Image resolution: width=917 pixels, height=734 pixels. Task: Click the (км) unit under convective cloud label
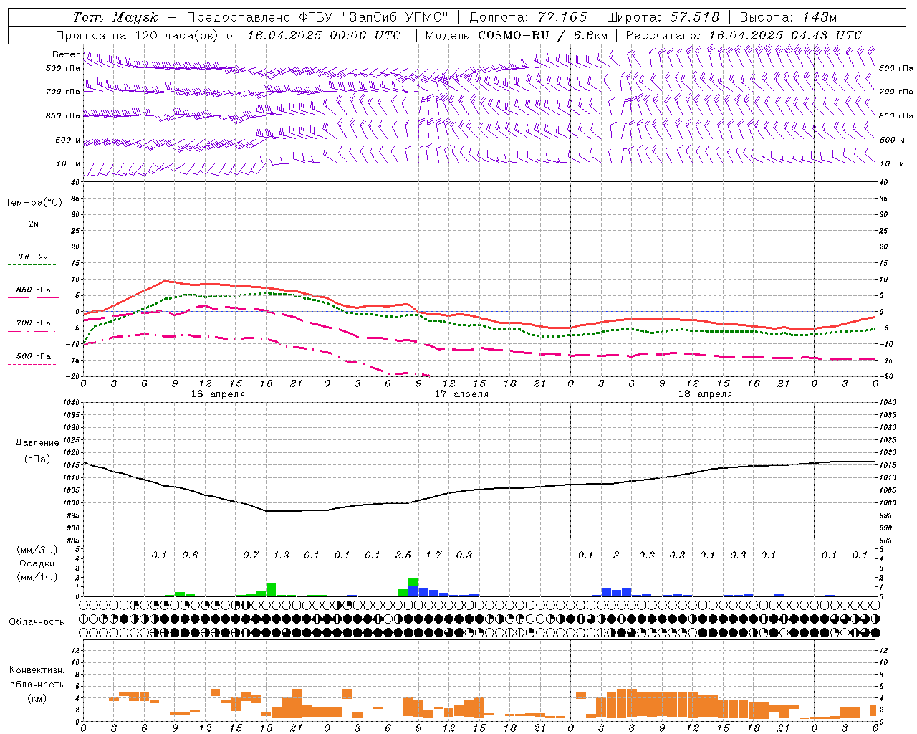37,698
